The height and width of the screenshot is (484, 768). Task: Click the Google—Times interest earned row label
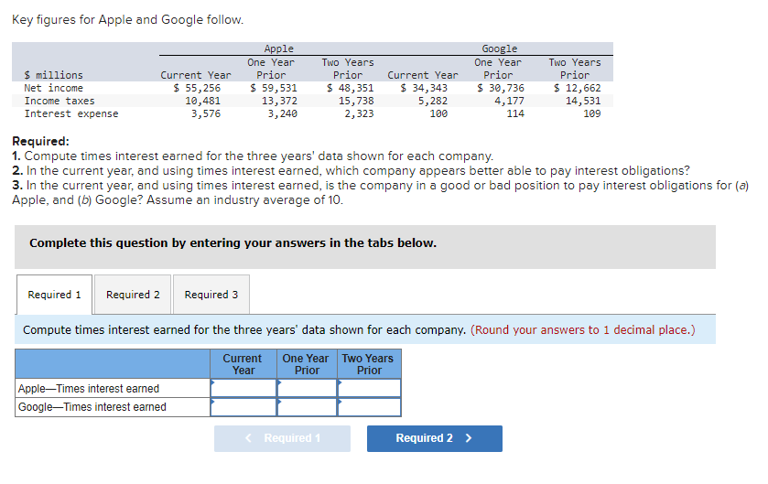pyautogui.click(x=92, y=407)
